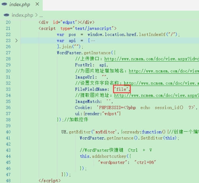Expand the collapsed ellipsis after var api

93,41
